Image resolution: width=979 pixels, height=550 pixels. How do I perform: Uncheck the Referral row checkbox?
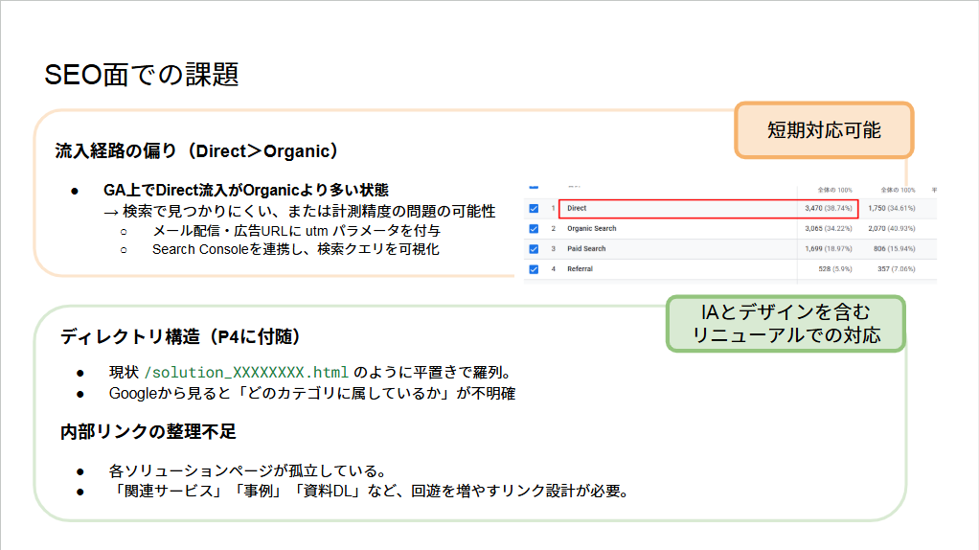pyautogui.click(x=534, y=269)
